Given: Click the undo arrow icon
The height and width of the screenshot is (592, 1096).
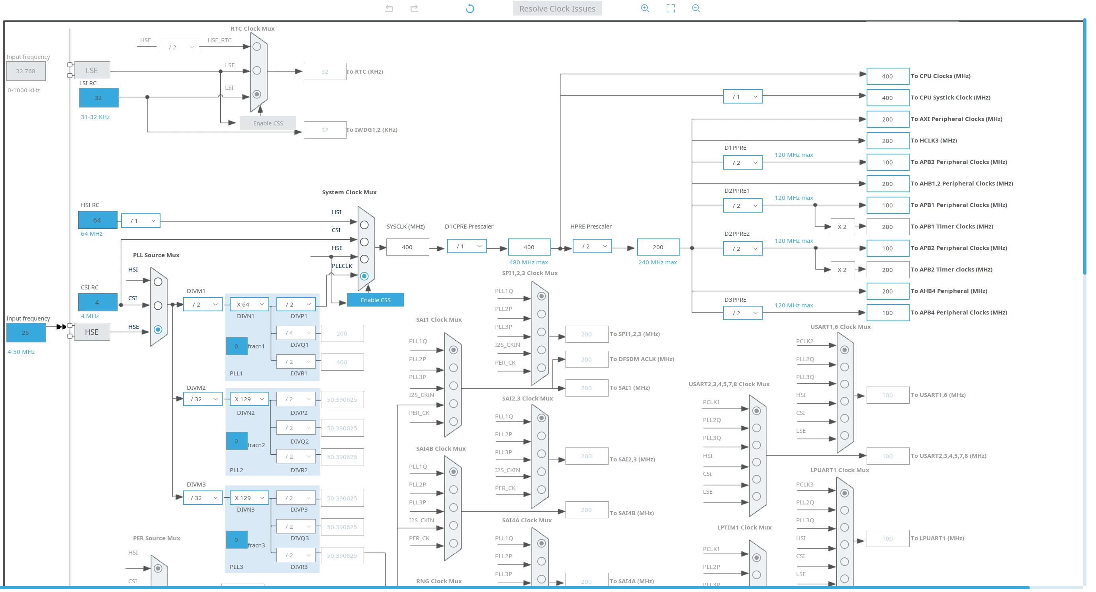Looking at the screenshot, I should coord(389,8).
